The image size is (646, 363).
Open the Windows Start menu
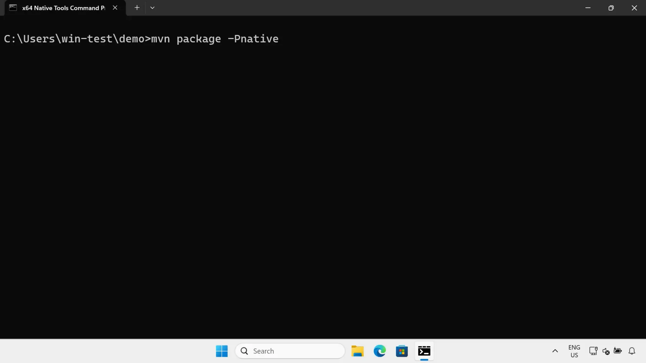pyautogui.click(x=222, y=351)
